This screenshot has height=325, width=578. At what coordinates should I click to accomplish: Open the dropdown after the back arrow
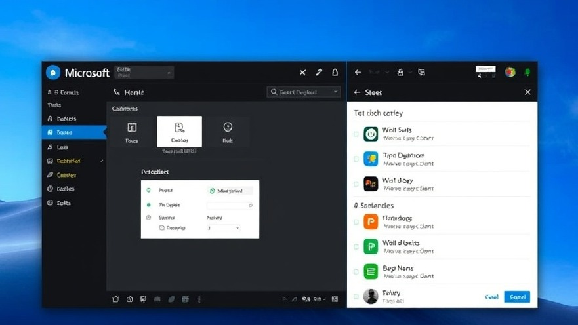(387, 73)
